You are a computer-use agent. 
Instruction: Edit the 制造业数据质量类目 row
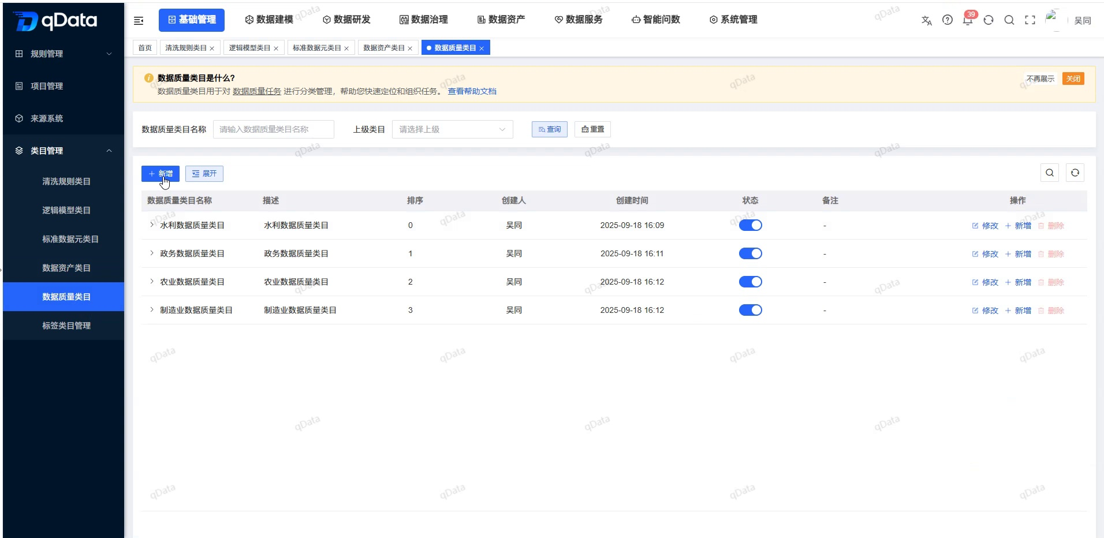(x=985, y=311)
